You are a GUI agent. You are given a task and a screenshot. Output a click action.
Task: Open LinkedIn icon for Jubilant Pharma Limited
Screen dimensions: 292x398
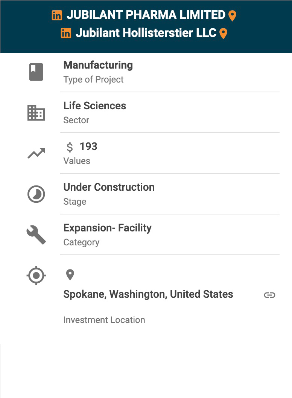coord(57,15)
